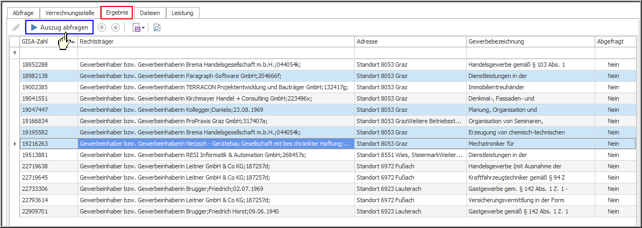This screenshot has height=228, width=642.
Task: Click the Gewerbebezeichnung filter field
Action: click(x=530, y=53)
